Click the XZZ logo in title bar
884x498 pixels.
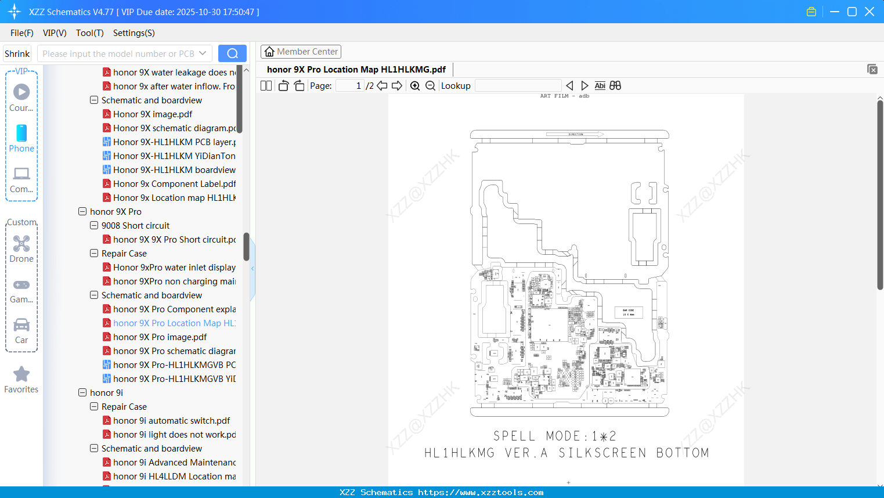14,12
